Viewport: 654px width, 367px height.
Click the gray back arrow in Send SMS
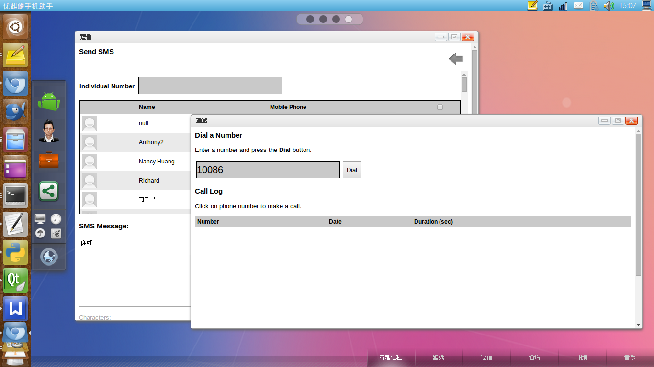[456, 59]
